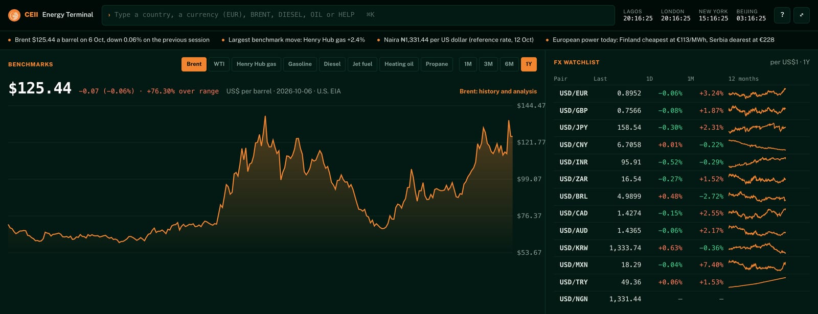Click the per US$1 · 1Y label
Screen dimensions: 818x314
pos(790,62)
